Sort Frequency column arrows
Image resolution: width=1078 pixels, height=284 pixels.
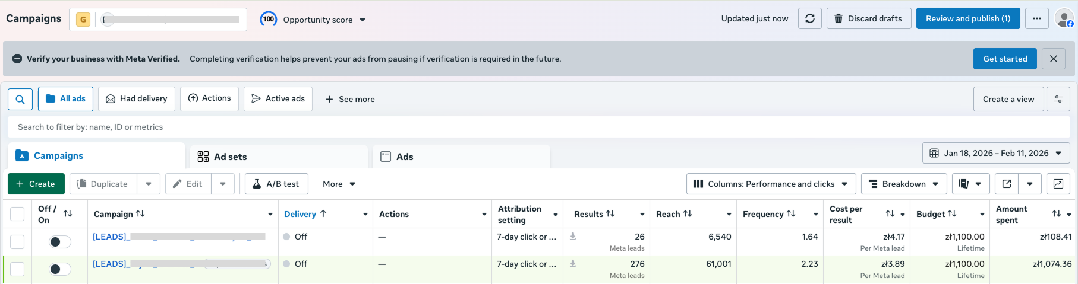pyautogui.click(x=791, y=213)
